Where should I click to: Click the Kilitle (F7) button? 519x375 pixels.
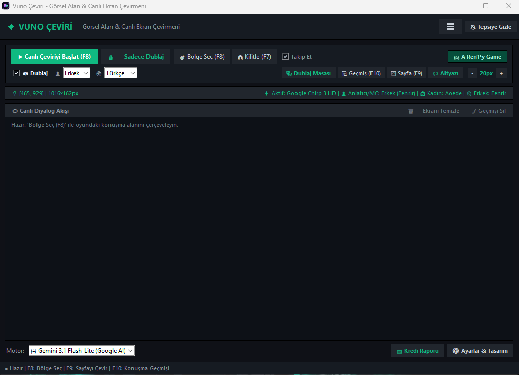(x=254, y=57)
